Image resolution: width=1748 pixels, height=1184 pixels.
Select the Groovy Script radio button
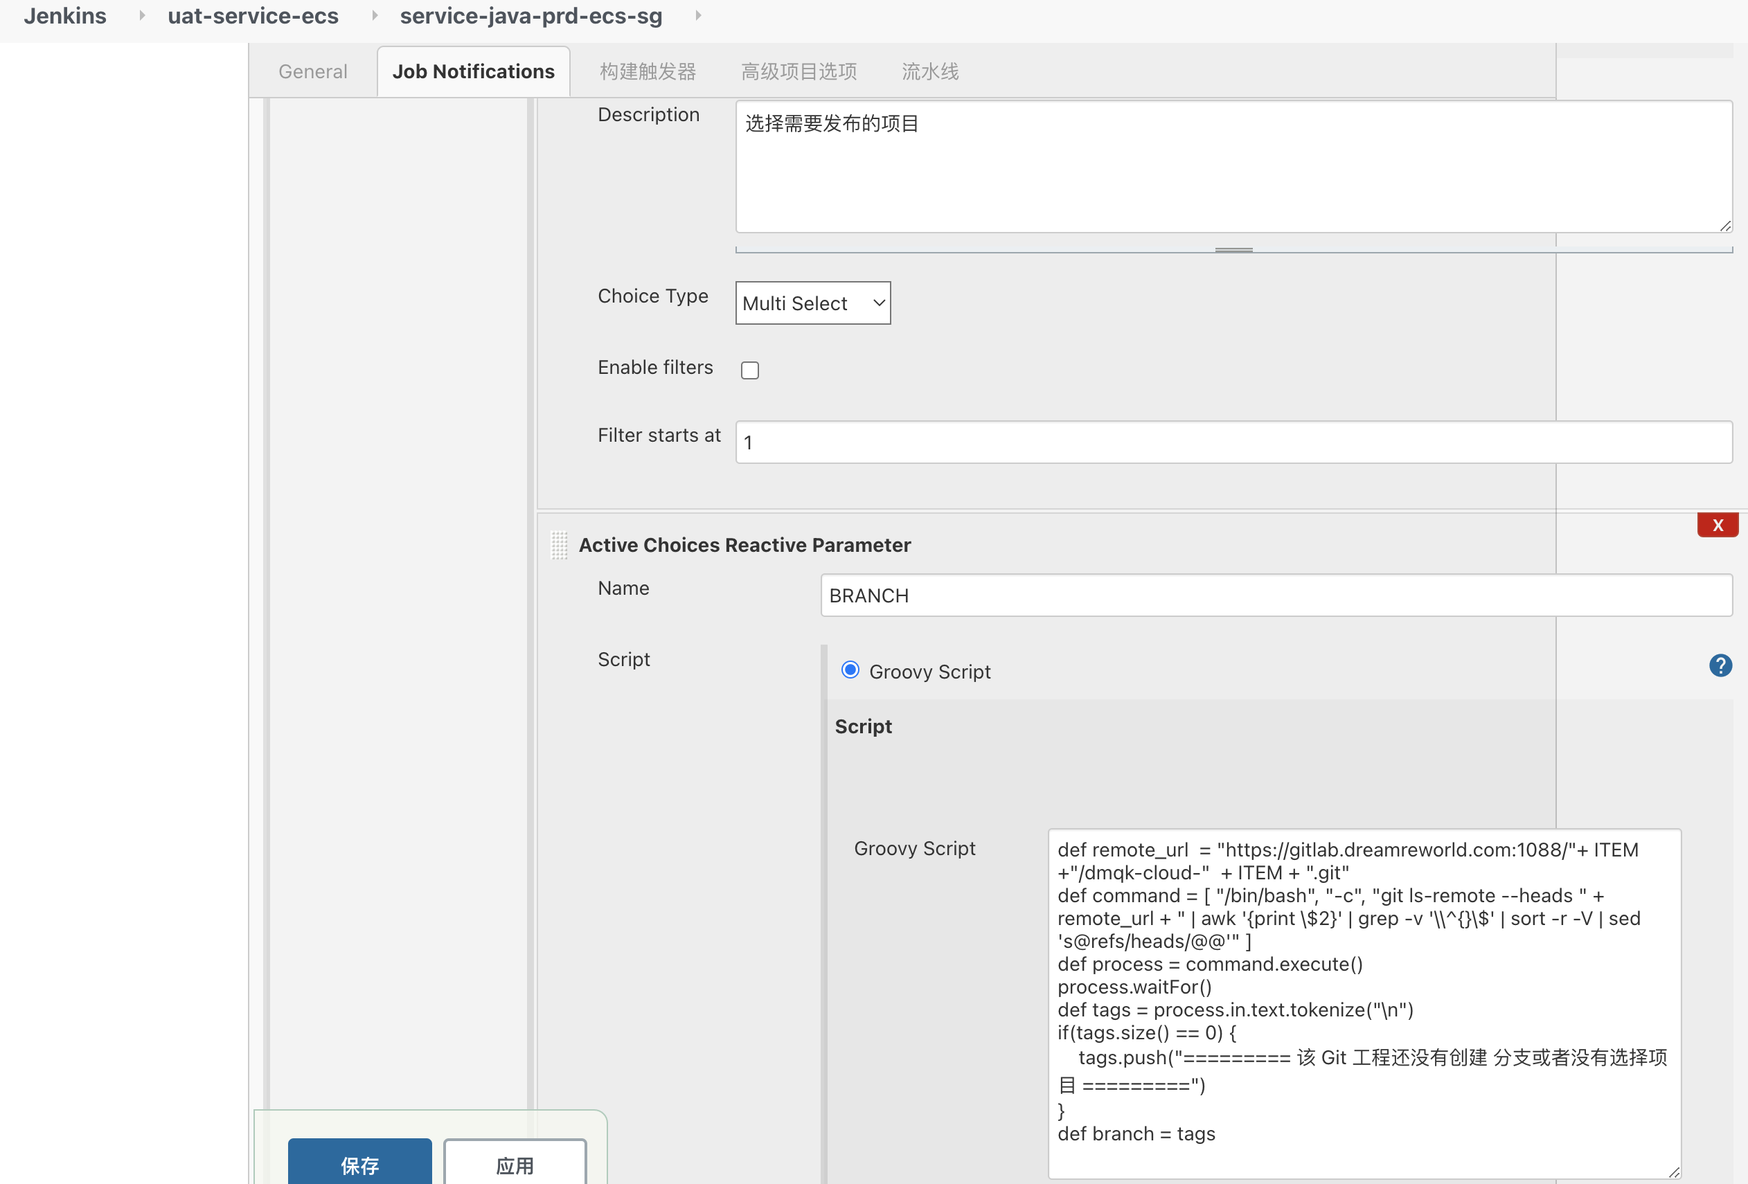tap(850, 670)
